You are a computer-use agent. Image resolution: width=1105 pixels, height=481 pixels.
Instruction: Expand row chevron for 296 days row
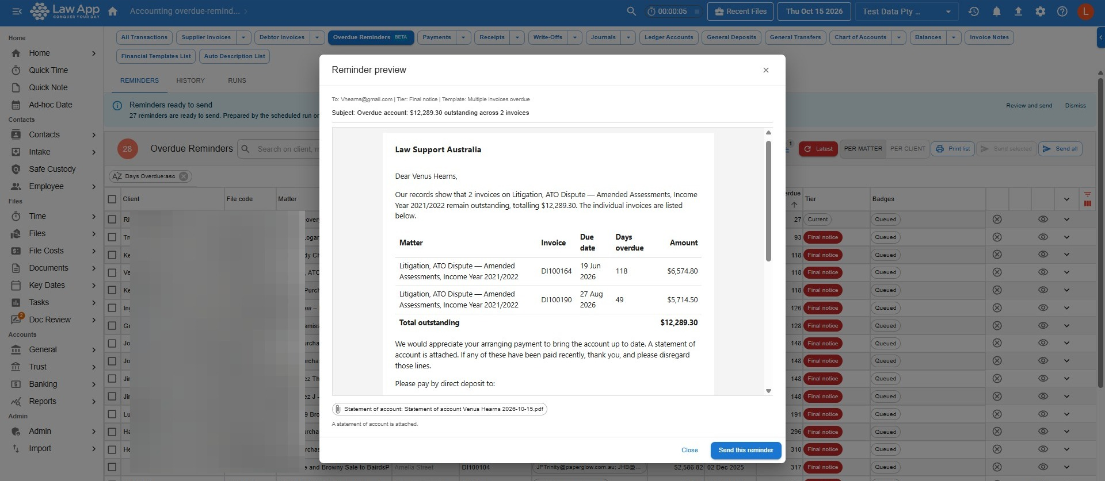1066,432
